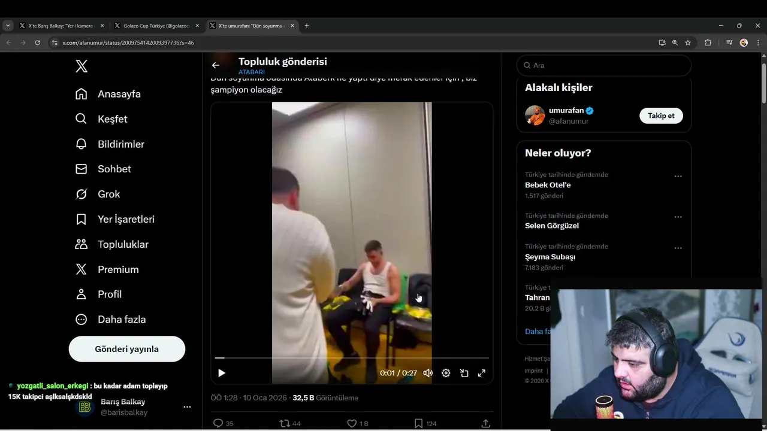The image size is (767, 431).
Task: Click back arrow beside Topluluk gönderisi
Action: [216, 65]
